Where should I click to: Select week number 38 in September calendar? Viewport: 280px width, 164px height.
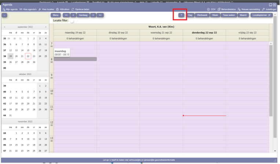[x=5, y=57]
